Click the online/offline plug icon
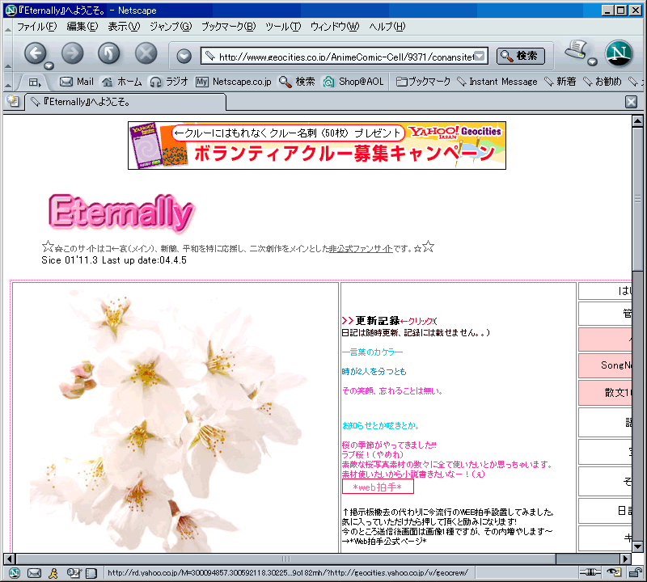Screen dimensions: 647x582 click(x=590, y=572)
